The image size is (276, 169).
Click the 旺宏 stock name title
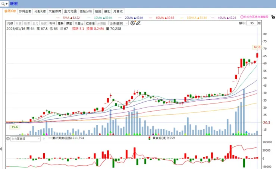(14, 4)
